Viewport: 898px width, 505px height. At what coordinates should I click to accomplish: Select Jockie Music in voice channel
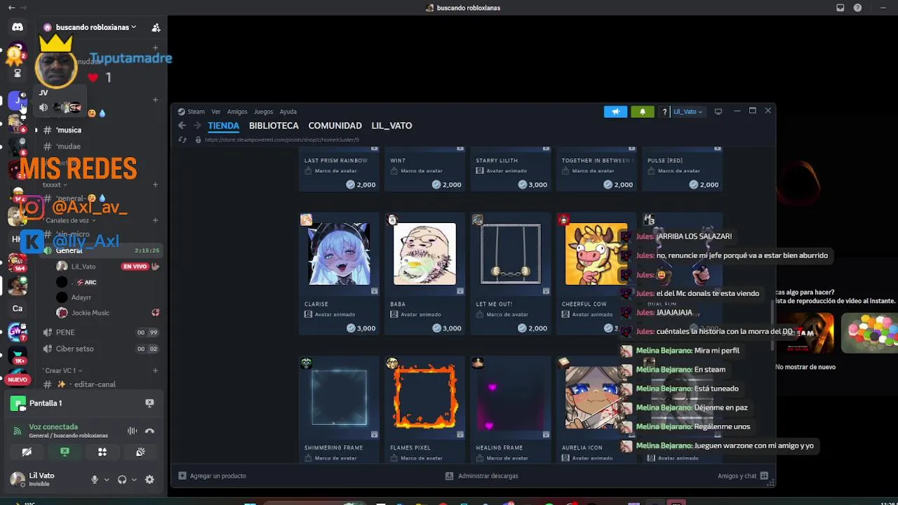90,313
